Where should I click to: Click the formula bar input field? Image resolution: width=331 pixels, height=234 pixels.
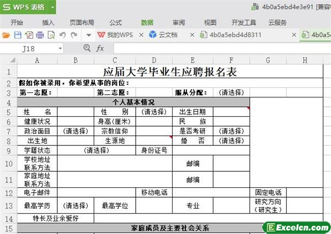222,48
